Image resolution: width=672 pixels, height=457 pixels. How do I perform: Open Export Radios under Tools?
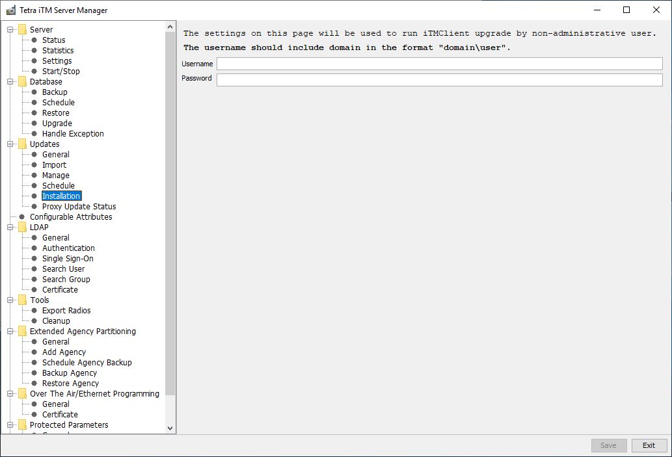click(66, 311)
